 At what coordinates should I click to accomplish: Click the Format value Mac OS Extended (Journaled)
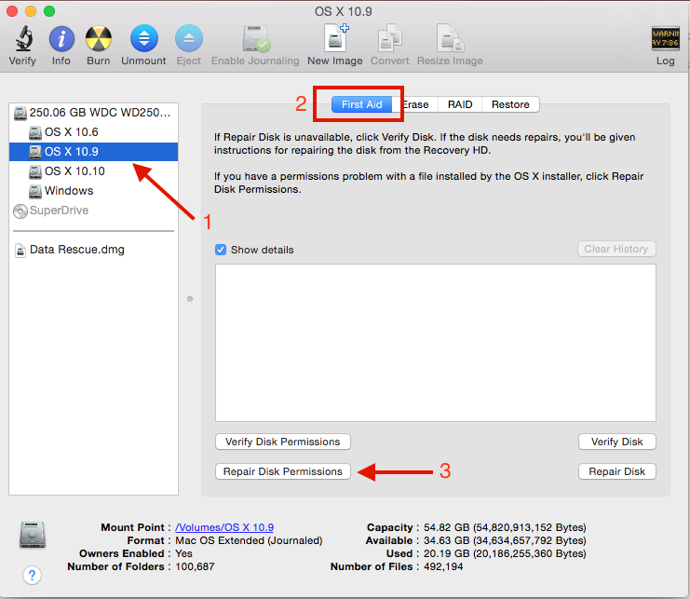(249, 540)
